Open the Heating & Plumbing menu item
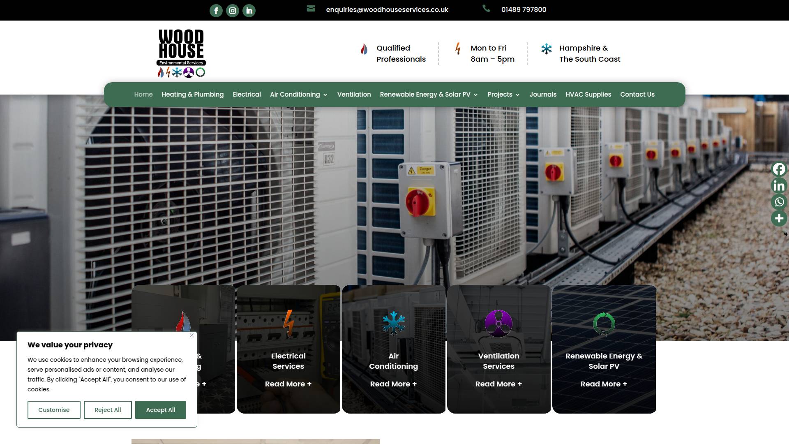 (x=192, y=95)
